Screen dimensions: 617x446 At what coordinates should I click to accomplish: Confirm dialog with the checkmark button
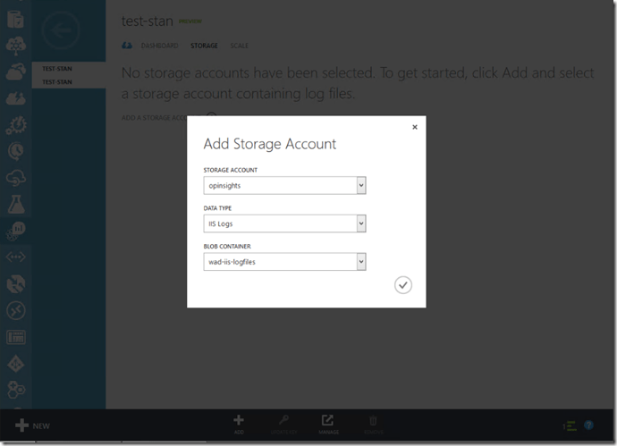(402, 285)
